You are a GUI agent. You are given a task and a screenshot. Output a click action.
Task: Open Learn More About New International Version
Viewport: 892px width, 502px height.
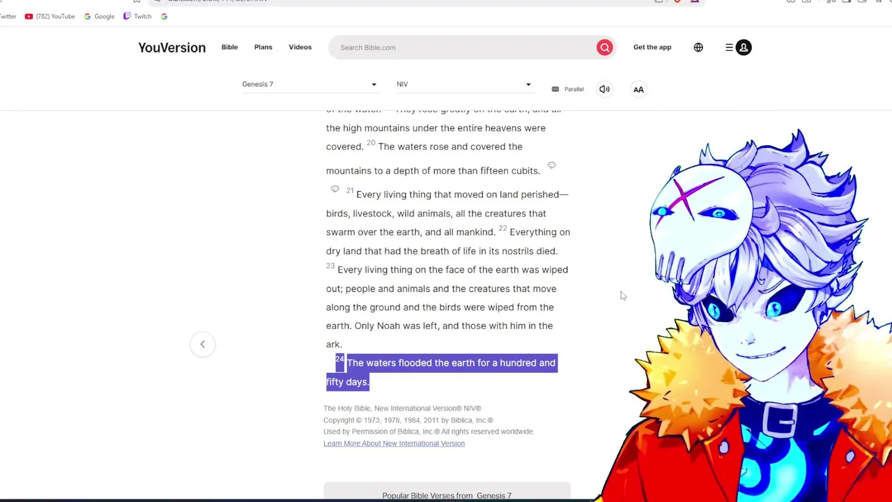click(394, 443)
